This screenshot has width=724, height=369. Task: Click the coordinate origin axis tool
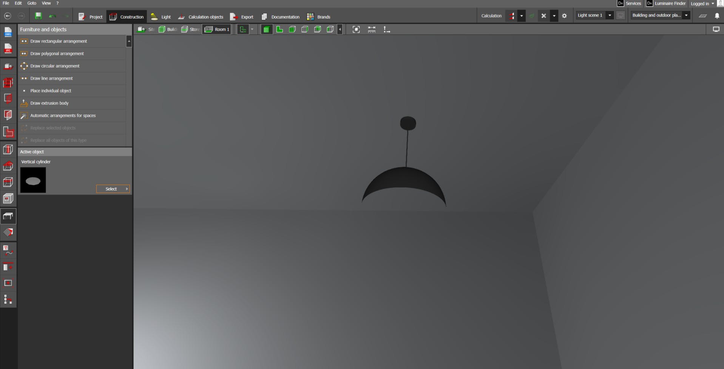click(387, 29)
